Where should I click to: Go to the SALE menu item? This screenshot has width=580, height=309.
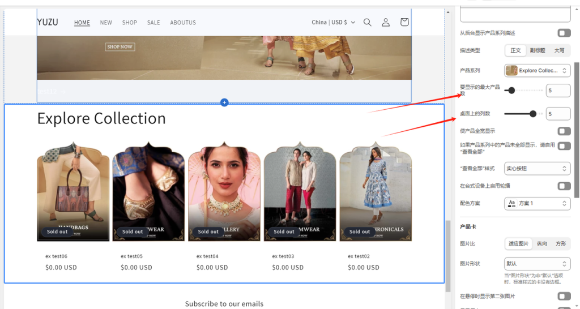click(x=153, y=23)
